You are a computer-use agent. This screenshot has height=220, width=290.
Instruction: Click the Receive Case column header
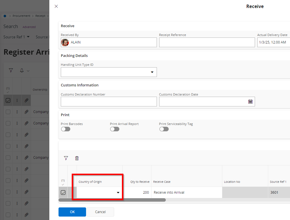(x=162, y=182)
